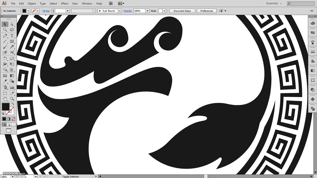Viewport: 317px width, 178px height.
Task: Choose the Scissors tool
Action: click(12, 53)
